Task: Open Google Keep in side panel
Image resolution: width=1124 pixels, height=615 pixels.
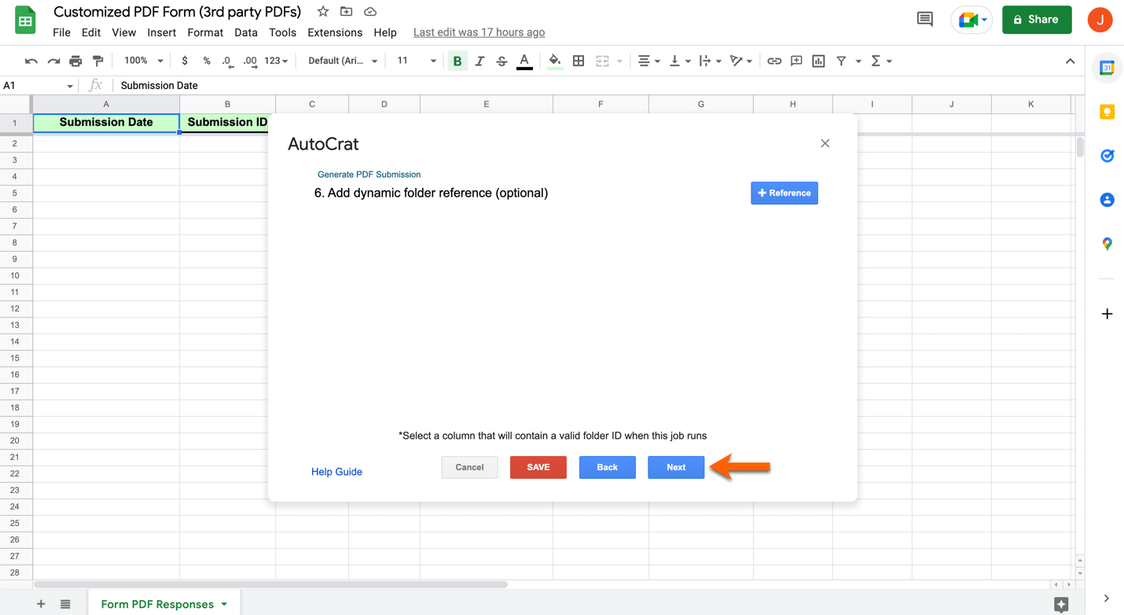Action: pos(1107,112)
